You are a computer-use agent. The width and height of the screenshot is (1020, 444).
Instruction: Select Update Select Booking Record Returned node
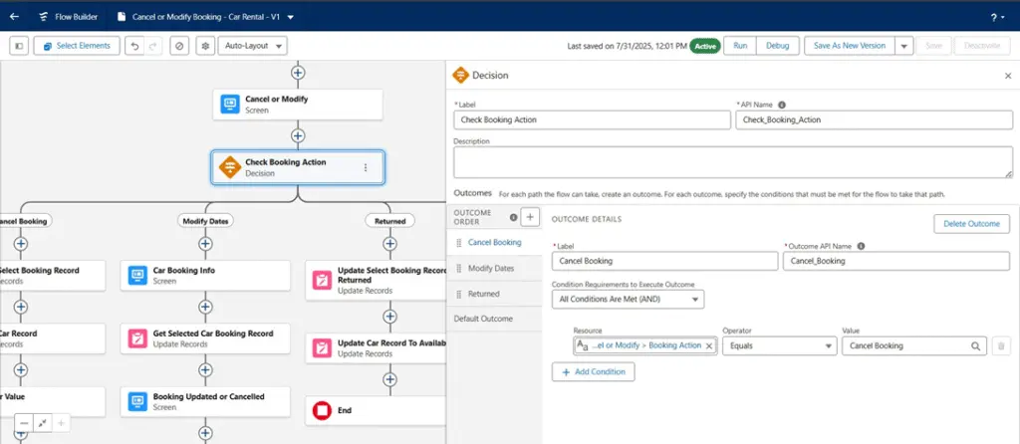[x=376, y=280]
